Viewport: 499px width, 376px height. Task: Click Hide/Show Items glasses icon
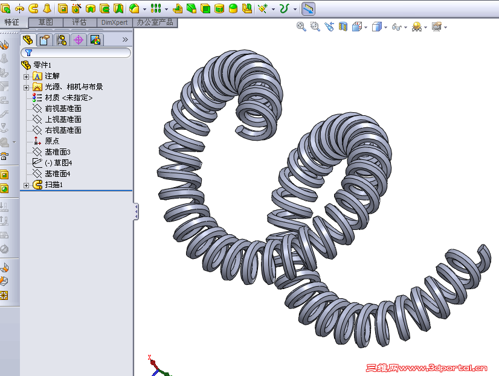tap(396, 27)
